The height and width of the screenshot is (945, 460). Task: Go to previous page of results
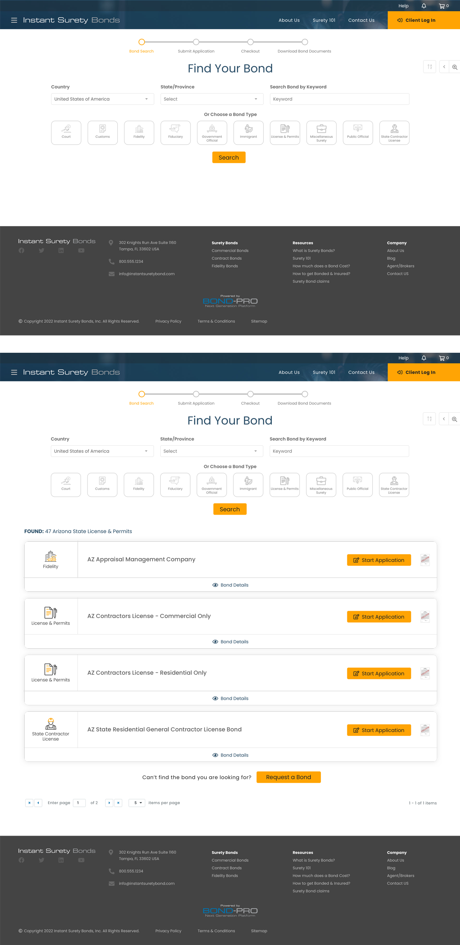click(38, 803)
